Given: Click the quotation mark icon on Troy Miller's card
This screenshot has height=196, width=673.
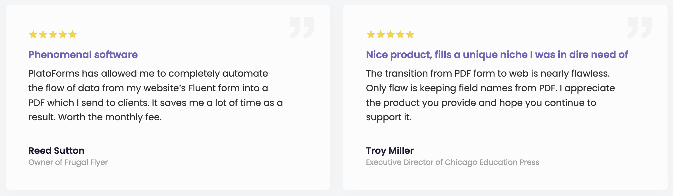Looking at the screenshot, I should click(639, 28).
